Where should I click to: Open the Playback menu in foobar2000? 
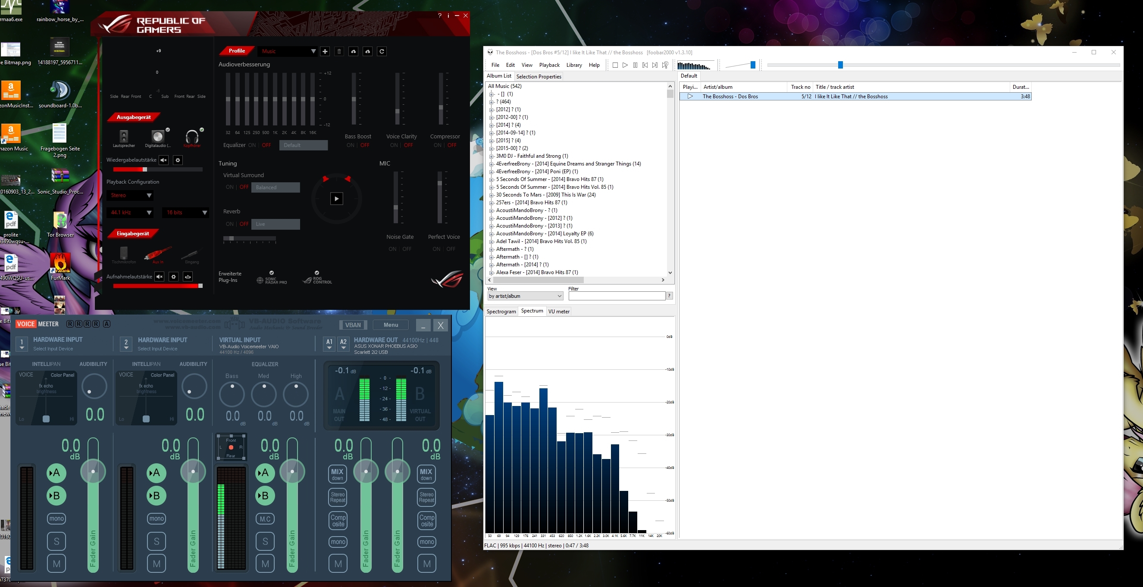coord(549,65)
